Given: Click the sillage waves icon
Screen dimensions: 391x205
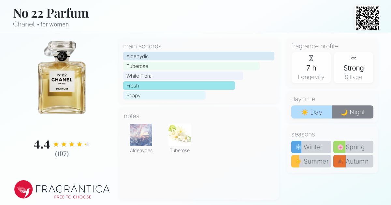Looking at the screenshot, I should 354,58.
